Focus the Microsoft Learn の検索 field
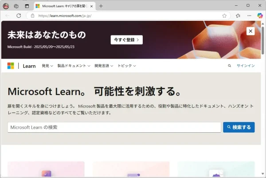This screenshot has width=266, height=178. (114, 127)
